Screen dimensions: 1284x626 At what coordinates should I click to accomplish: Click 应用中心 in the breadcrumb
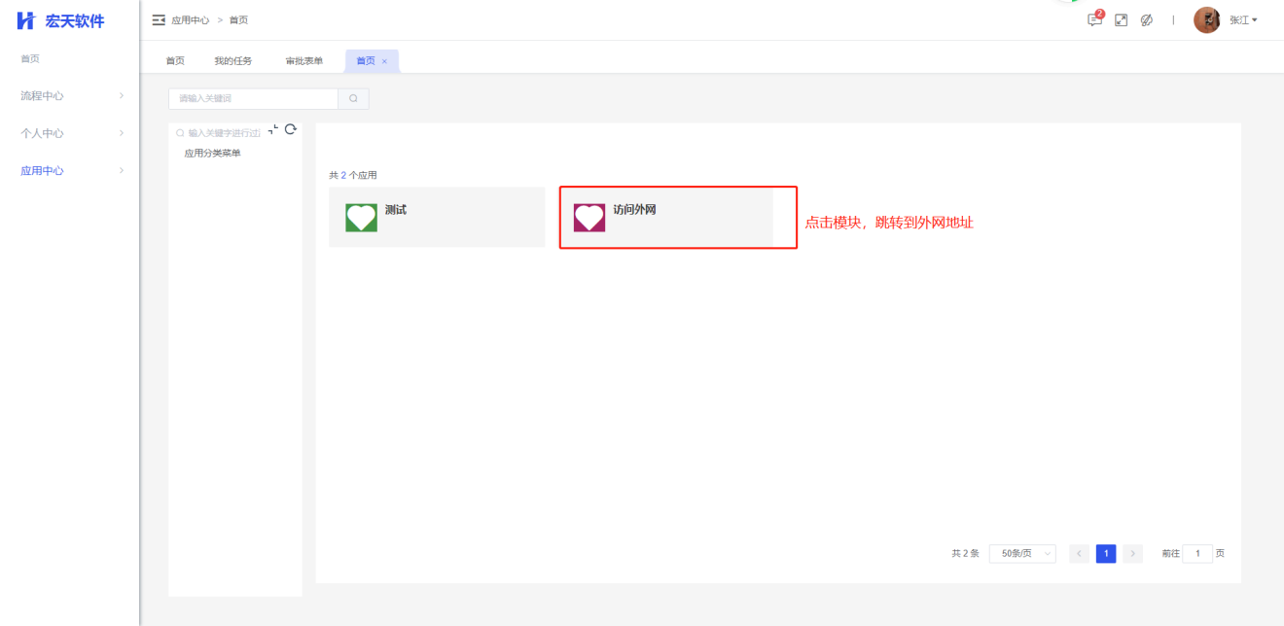tap(191, 20)
